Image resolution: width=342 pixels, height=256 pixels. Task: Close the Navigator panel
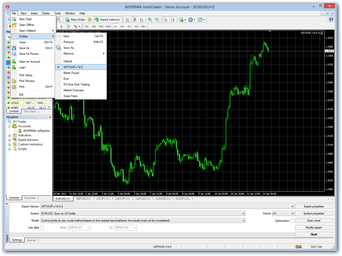click(50, 117)
